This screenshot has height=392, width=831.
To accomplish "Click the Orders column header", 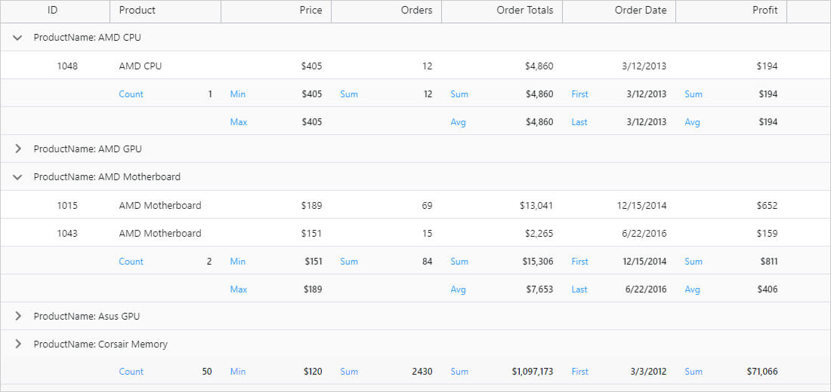I will (416, 11).
